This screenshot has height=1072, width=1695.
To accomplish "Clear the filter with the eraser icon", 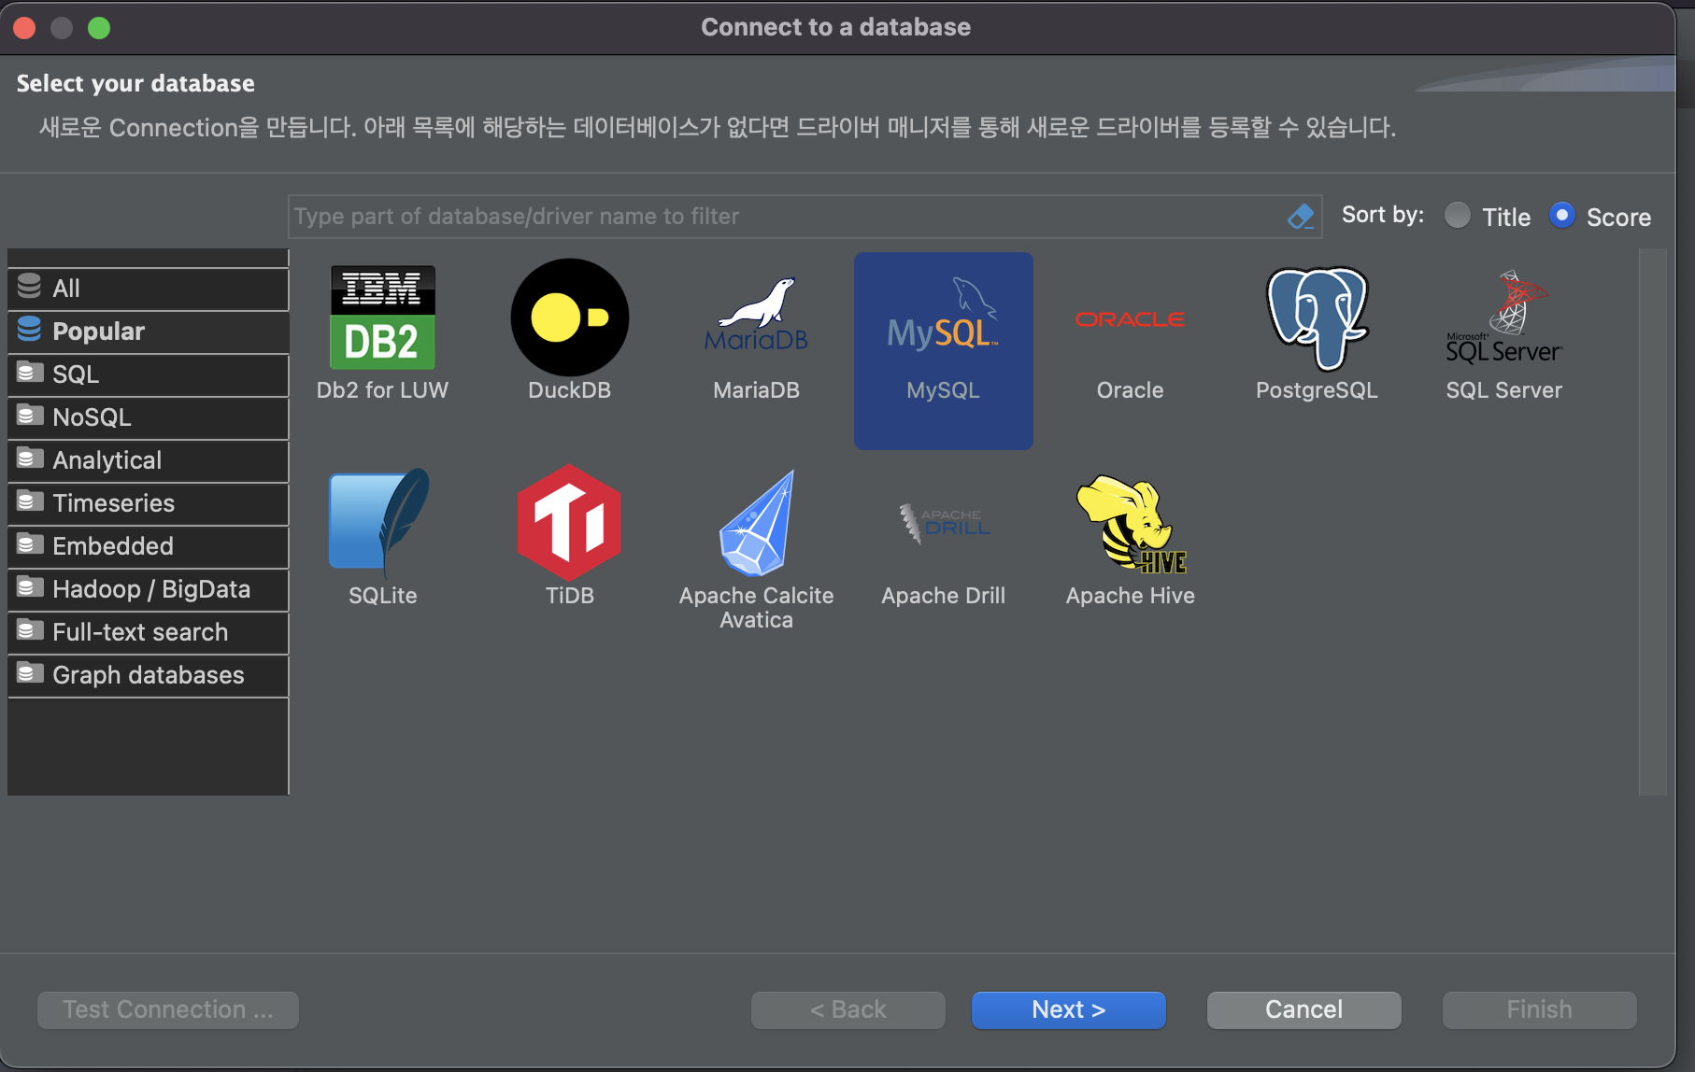I will pos(1301,217).
